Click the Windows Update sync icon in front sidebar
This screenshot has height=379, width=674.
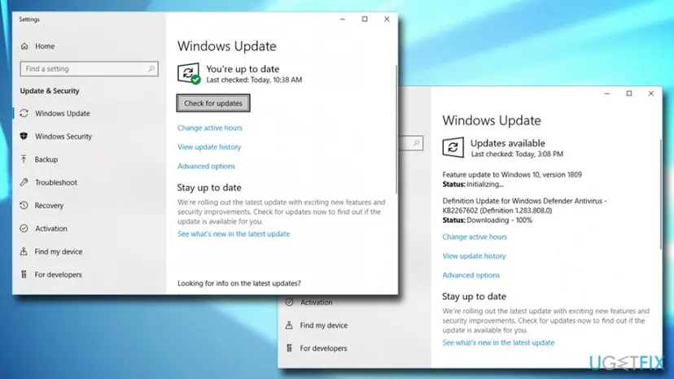(24, 113)
